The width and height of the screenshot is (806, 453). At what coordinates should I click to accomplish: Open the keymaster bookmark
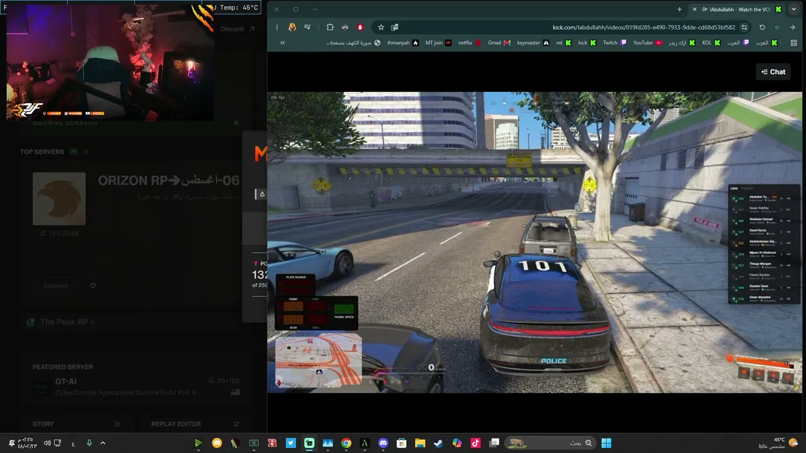click(533, 43)
